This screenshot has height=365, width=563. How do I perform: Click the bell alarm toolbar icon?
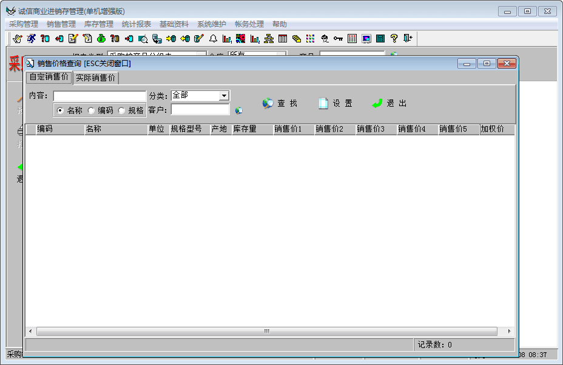[213, 39]
